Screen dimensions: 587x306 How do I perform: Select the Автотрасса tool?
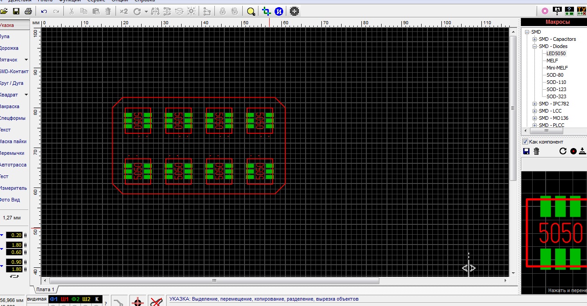pyautogui.click(x=13, y=165)
